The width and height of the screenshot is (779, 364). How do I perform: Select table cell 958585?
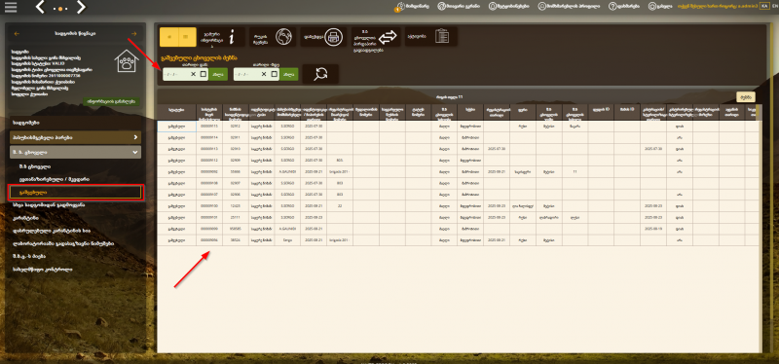coord(236,229)
